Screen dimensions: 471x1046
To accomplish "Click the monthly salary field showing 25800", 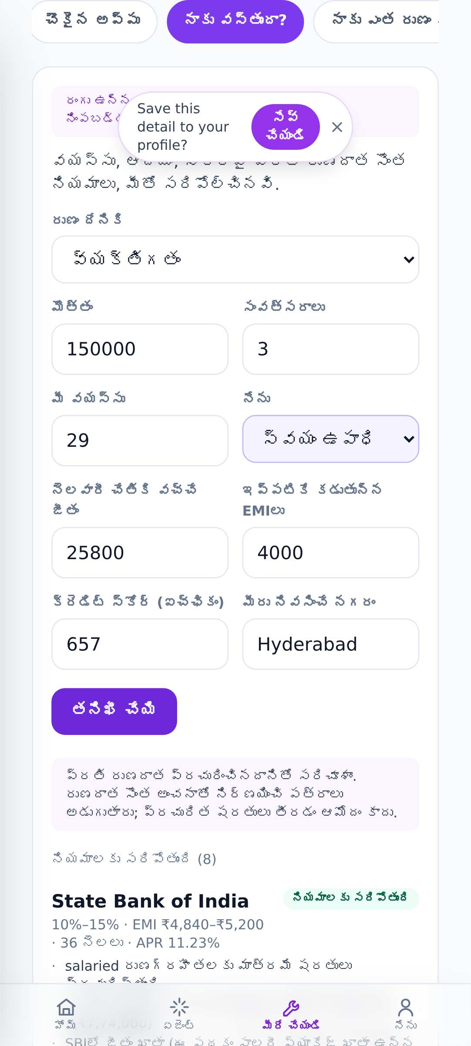I will 140,553.
